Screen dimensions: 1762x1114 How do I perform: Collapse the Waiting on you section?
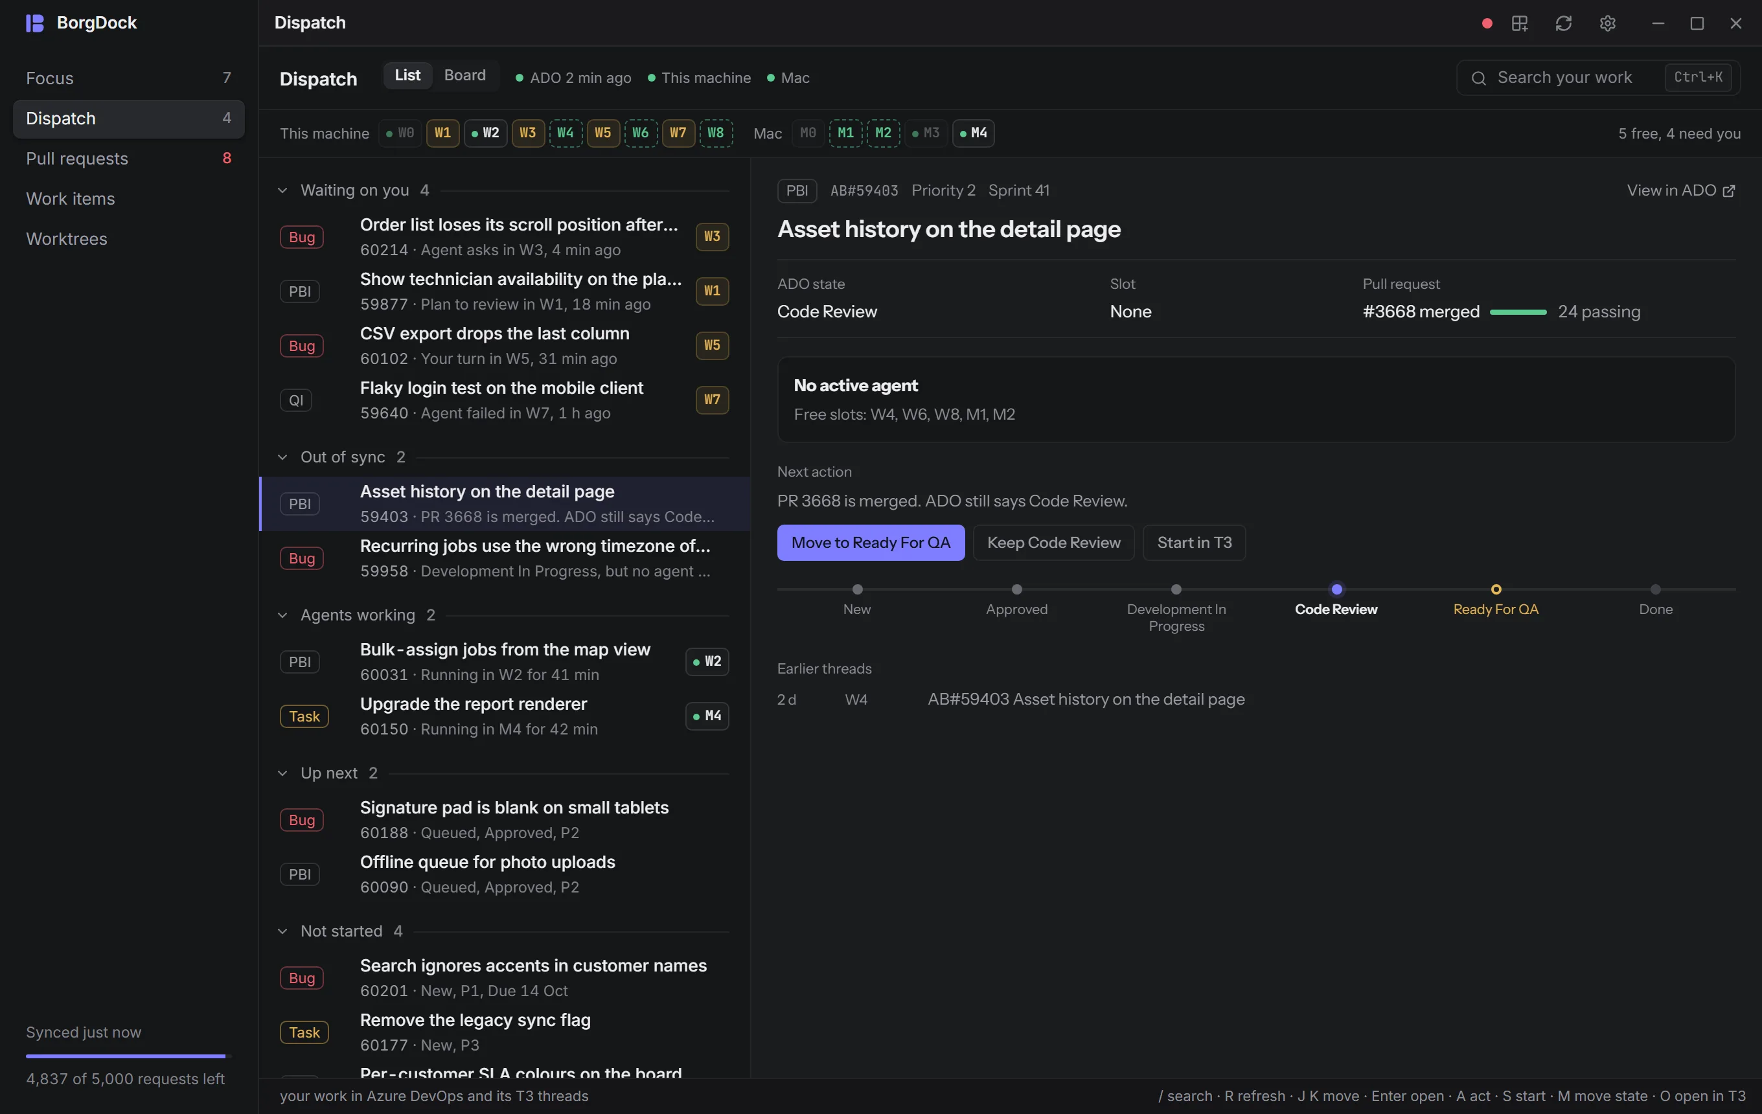click(282, 191)
